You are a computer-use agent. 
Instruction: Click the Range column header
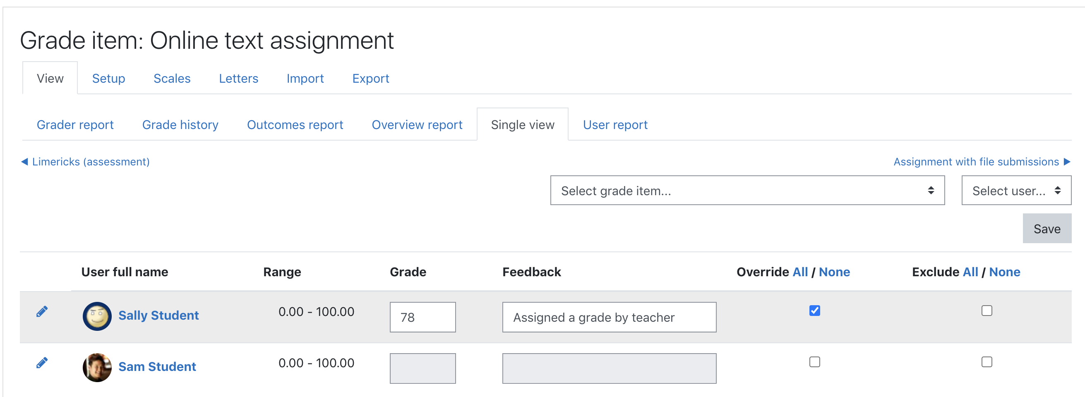click(282, 272)
